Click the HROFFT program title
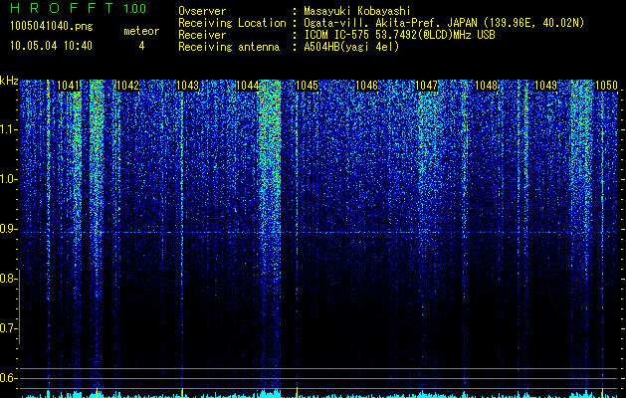The height and width of the screenshot is (398, 626). coord(62,8)
